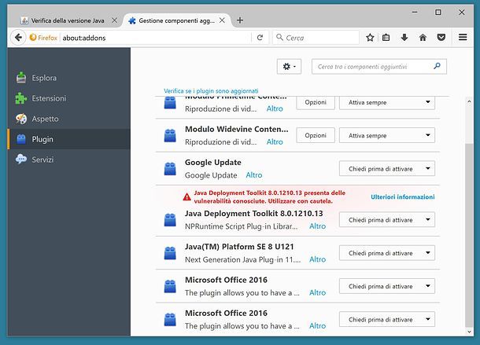Image resolution: width=480 pixels, height=345 pixels.
Task: Click Verifica se i plugin sono aggiornati link
Action: 211,91
